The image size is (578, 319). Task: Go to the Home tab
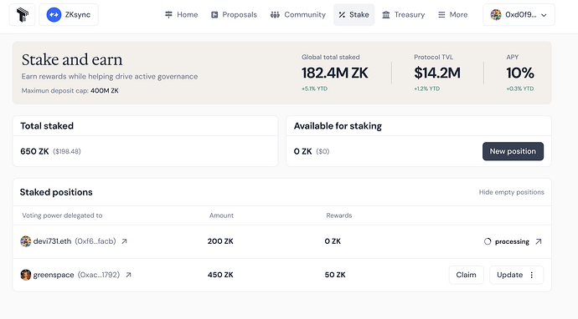point(182,15)
